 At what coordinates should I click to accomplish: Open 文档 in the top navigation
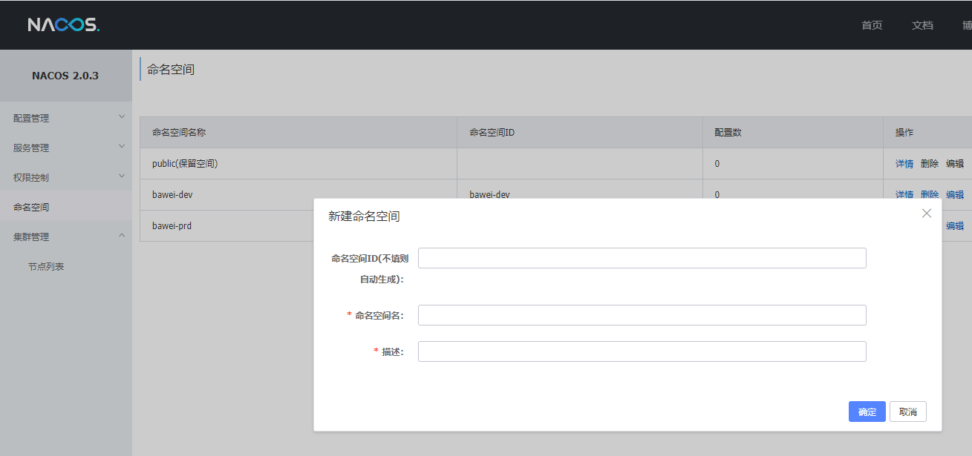[922, 25]
